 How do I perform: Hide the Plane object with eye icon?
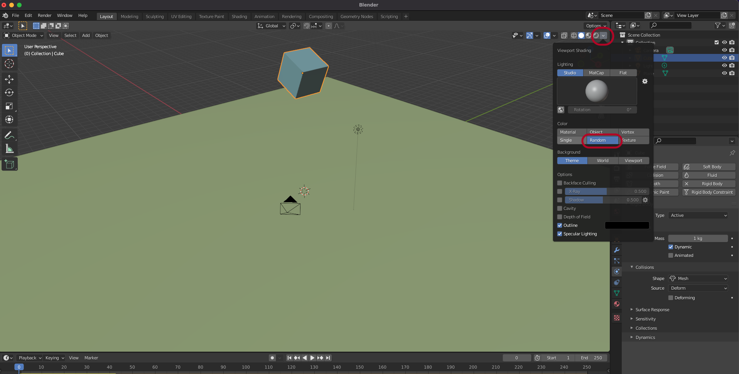pos(724,73)
